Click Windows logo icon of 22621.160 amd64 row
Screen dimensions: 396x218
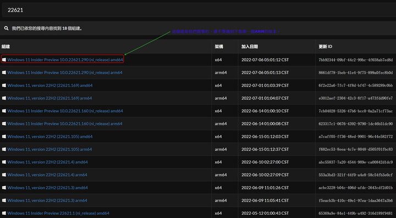[4, 111]
